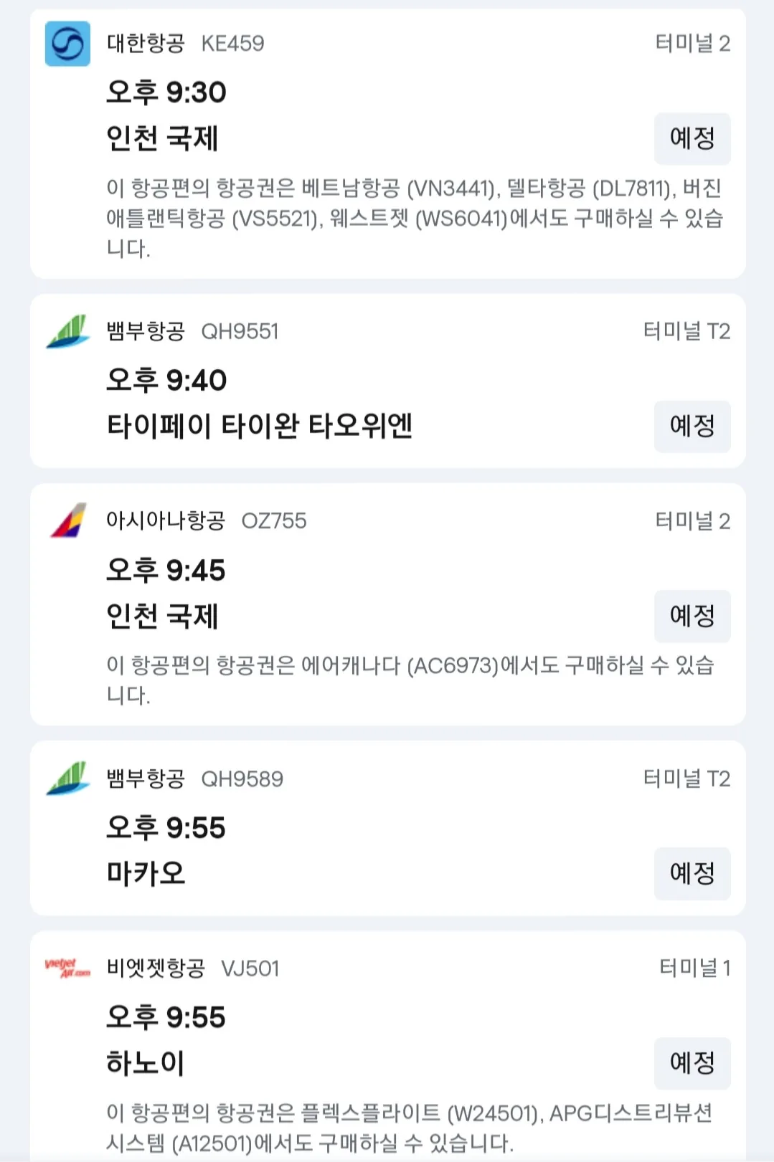Tap 예정 status on KE459 flight
The height and width of the screenshot is (1162, 774).
pos(692,138)
